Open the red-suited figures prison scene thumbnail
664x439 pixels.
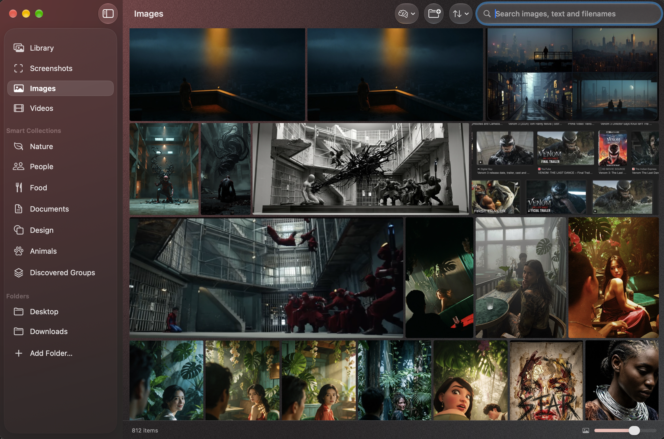[x=266, y=277]
